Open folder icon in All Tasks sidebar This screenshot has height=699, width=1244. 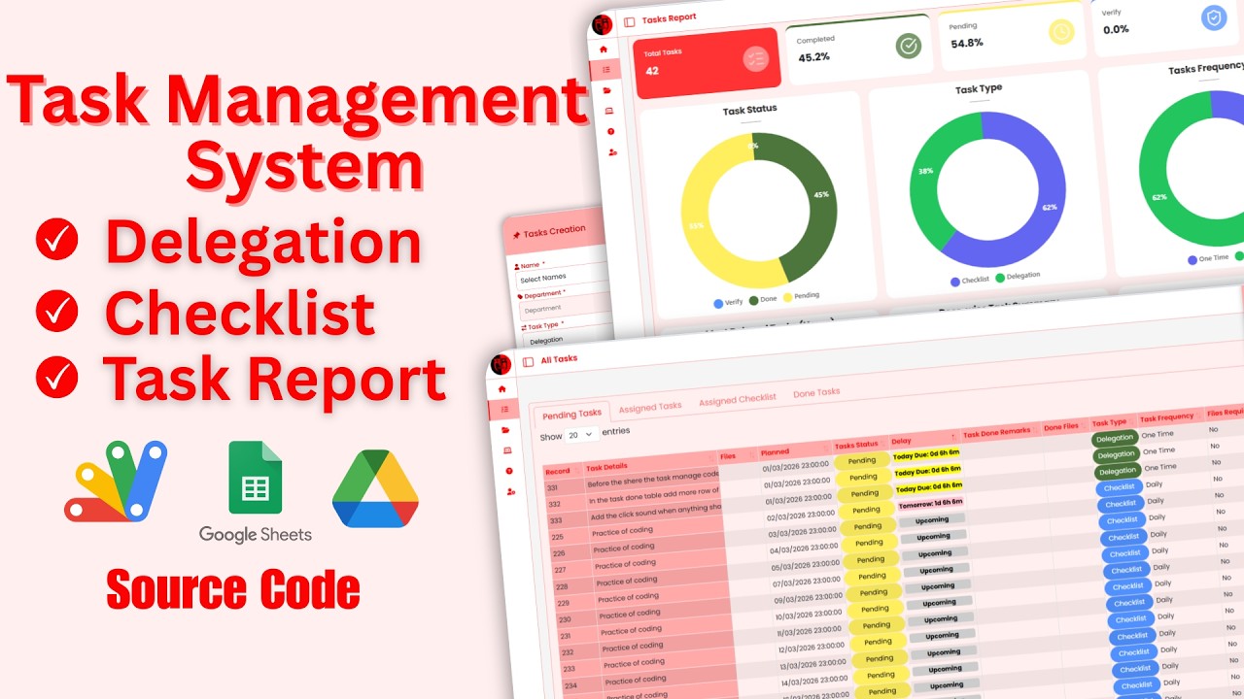click(x=505, y=429)
